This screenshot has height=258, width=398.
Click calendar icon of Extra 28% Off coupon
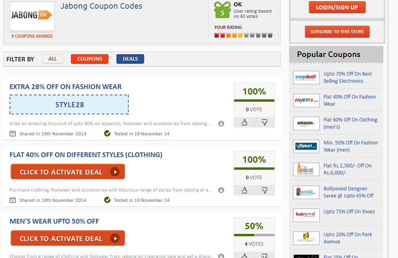click(x=13, y=133)
